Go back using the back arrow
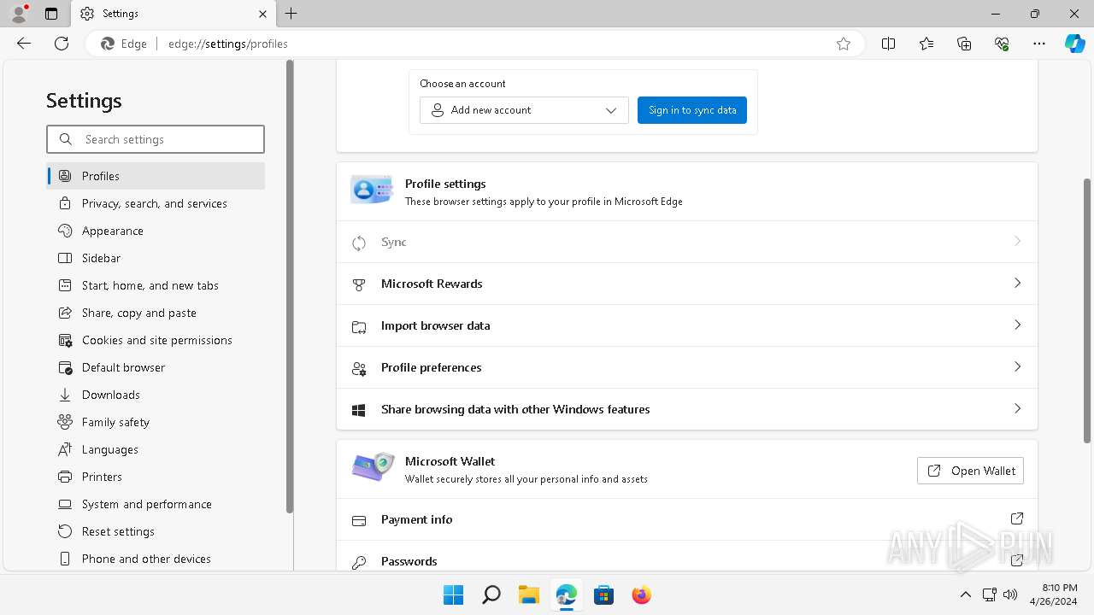 (x=24, y=44)
